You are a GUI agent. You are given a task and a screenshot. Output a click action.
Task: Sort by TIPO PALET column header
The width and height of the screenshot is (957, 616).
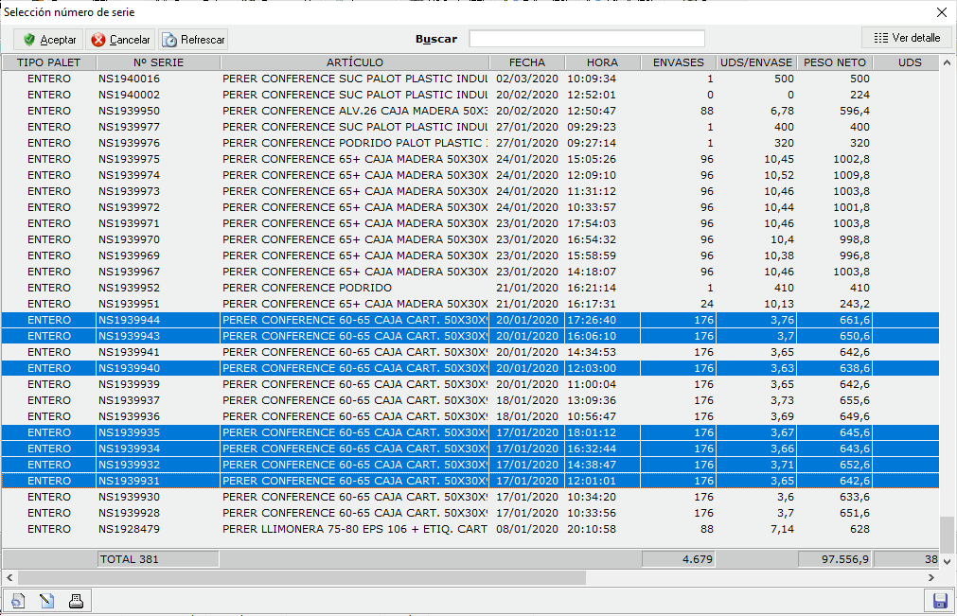[49, 62]
